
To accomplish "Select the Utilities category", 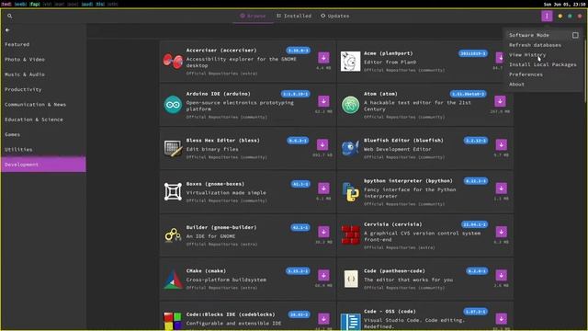I will [43, 149].
